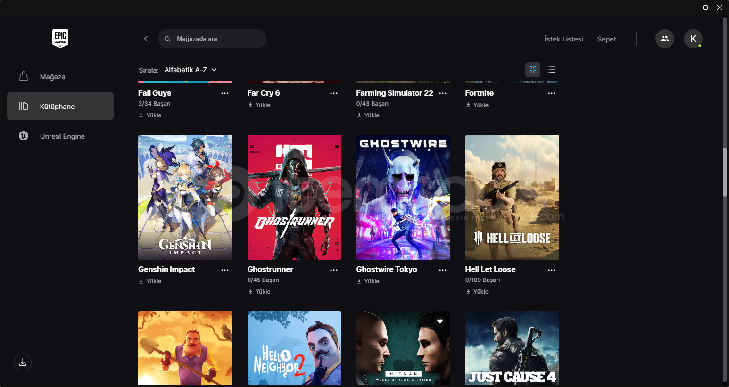Open Hell Let Loose options menu
729x387 pixels.
552,270
